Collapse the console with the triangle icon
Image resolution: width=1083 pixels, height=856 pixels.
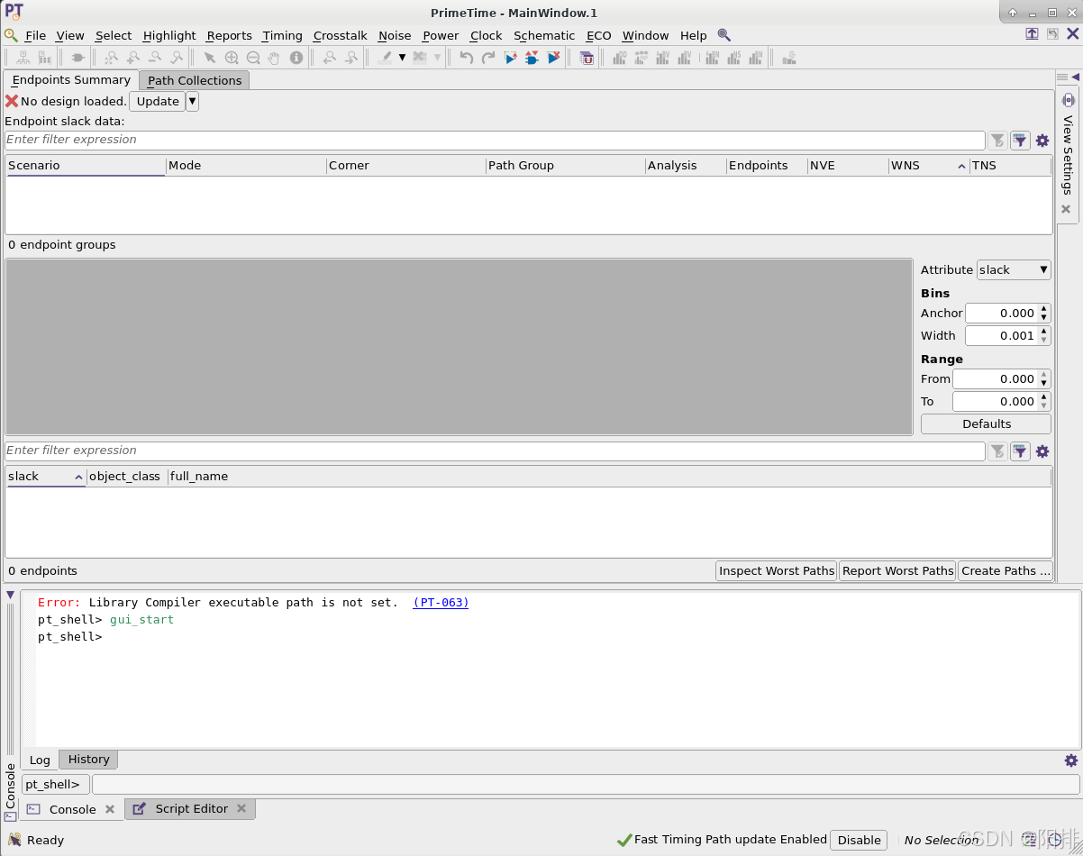pyautogui.click(x=10, y=596)
